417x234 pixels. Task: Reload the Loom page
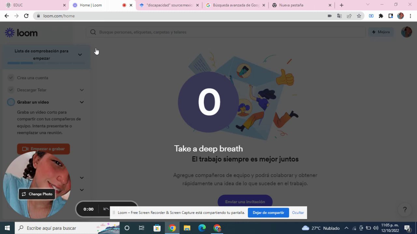(26, 16)
